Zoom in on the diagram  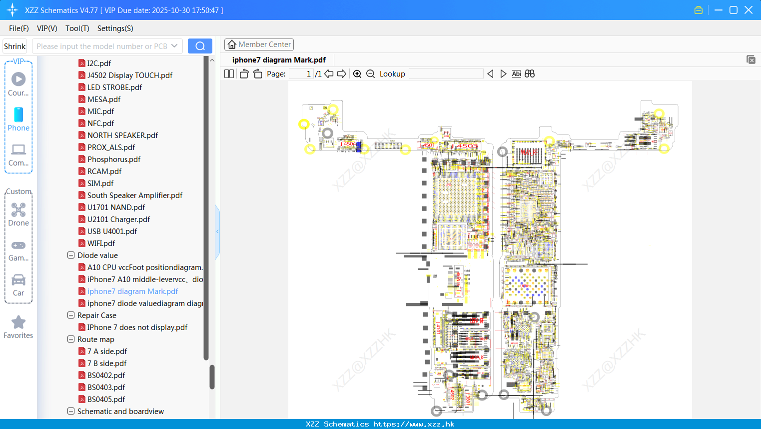357,73
